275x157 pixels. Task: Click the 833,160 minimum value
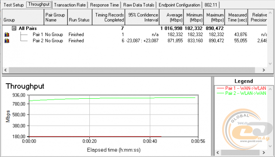pos(195,41)
